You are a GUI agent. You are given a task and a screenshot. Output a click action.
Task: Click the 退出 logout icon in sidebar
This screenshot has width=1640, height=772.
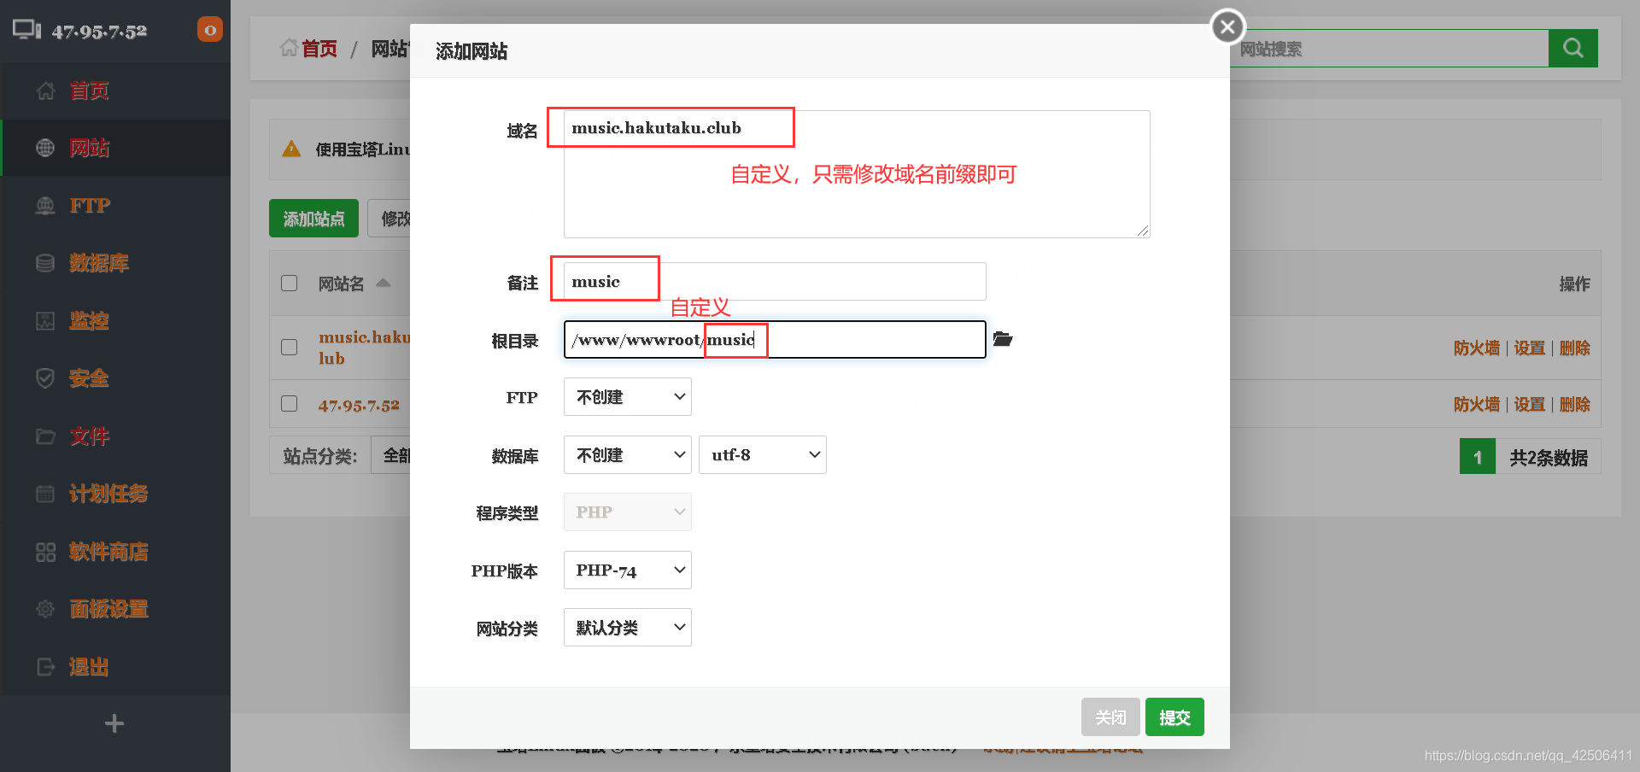[45, 667]
